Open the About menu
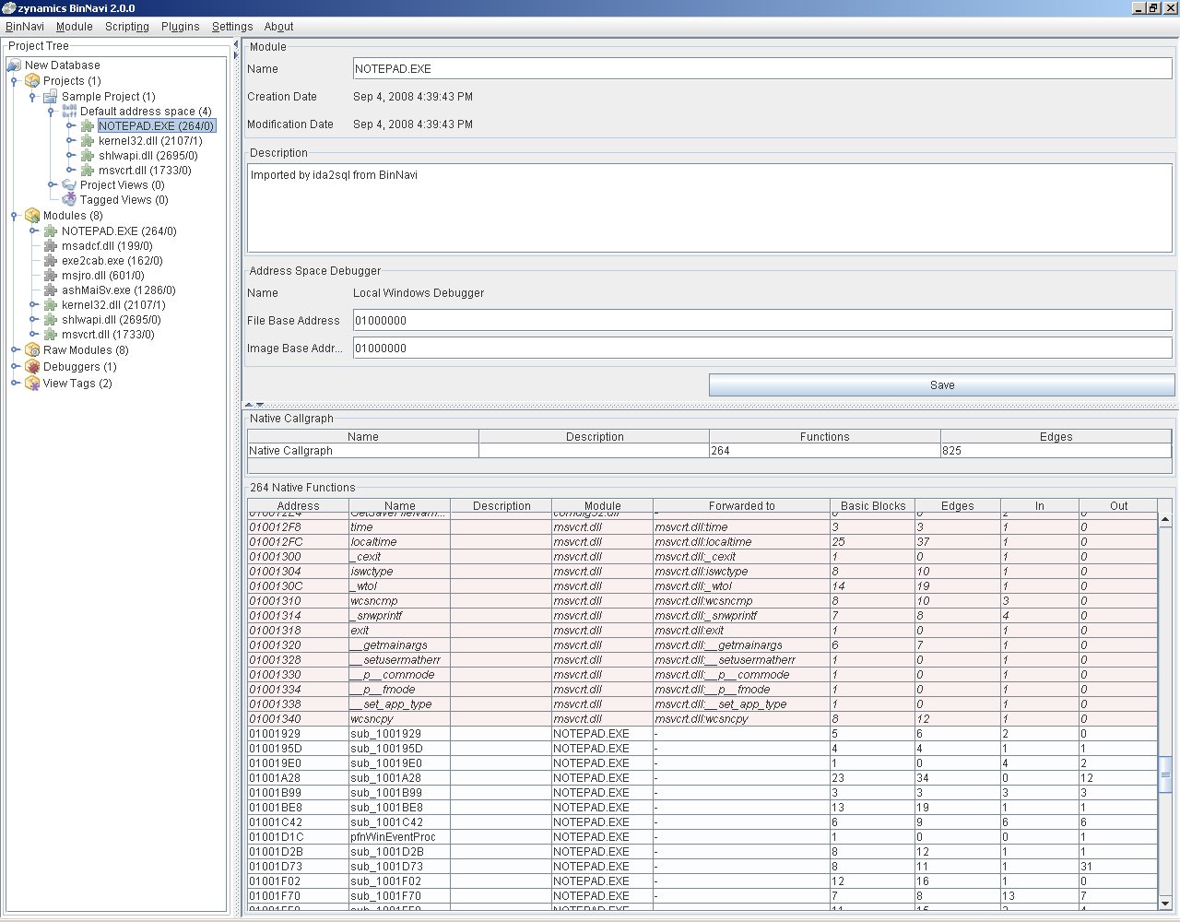This screenshot has width=1180, height=922. 279,27
